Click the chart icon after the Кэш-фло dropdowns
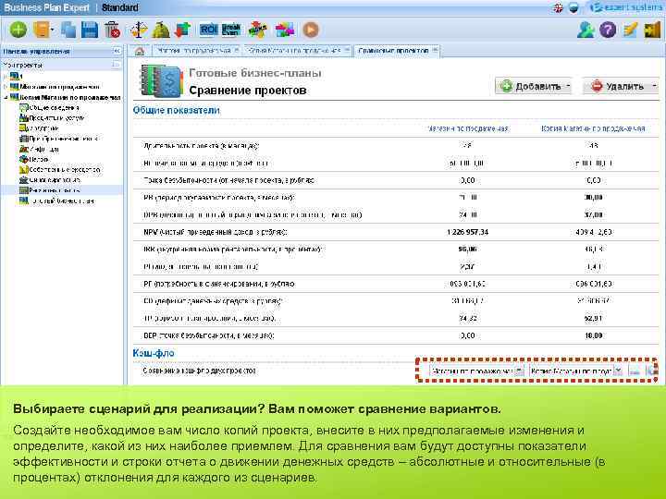This screenshot has width=666, height=499. [x=635, y=371]
